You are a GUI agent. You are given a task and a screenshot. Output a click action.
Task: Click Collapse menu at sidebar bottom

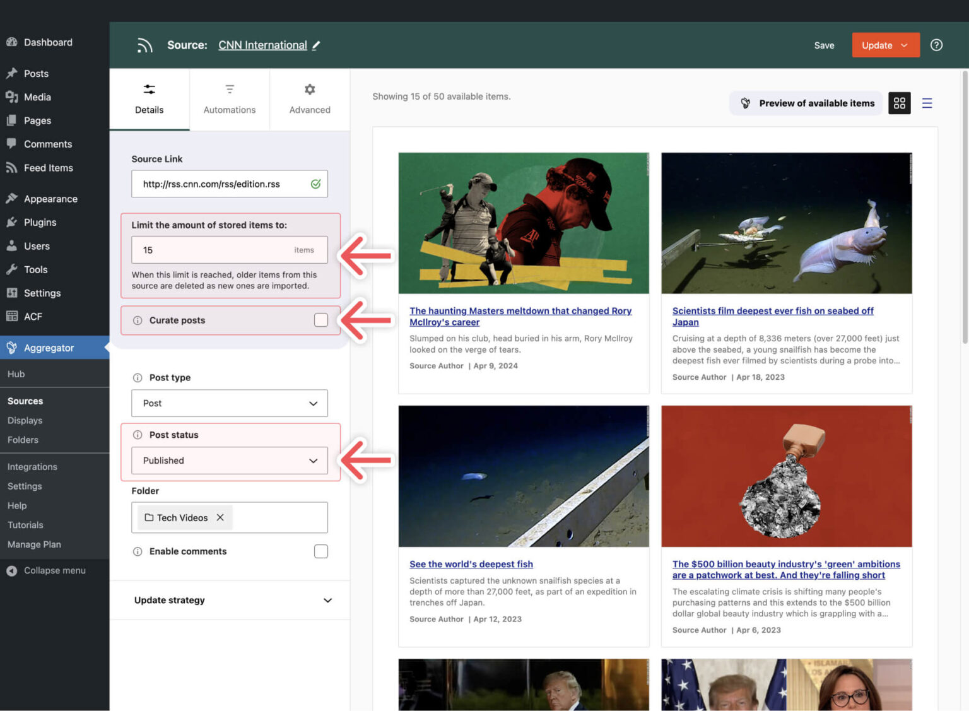(x=54, y=570)
